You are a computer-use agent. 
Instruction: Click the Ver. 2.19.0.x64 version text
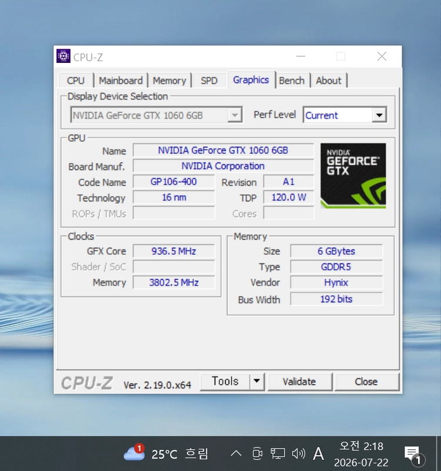[x=157, y=385]
